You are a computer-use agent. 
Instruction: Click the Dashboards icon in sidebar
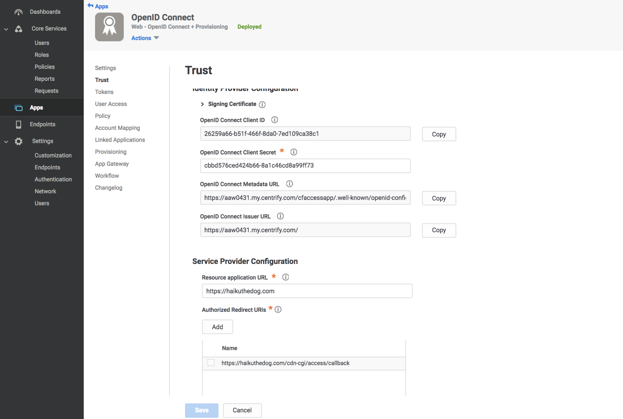tap(18, 11)
